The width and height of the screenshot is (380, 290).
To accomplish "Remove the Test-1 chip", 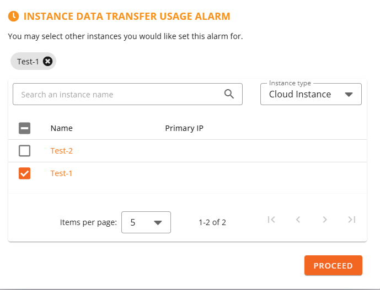I will 48,61.
